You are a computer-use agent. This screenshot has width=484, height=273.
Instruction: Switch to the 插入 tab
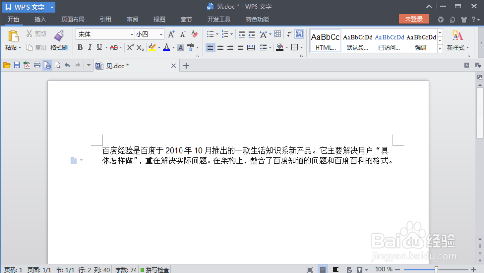(x=40, y=19)
